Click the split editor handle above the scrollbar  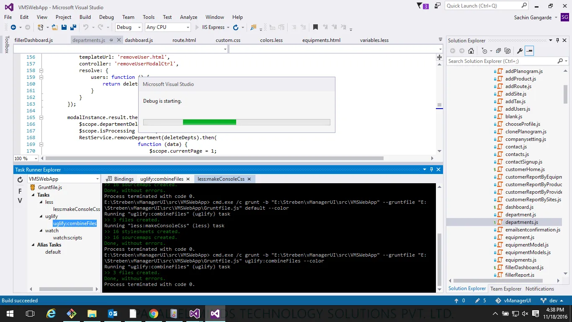coord(439,57)
